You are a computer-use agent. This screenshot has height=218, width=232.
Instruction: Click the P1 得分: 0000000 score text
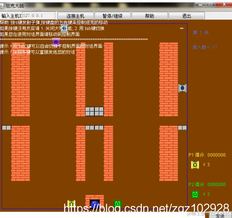[x=207, y=155]
